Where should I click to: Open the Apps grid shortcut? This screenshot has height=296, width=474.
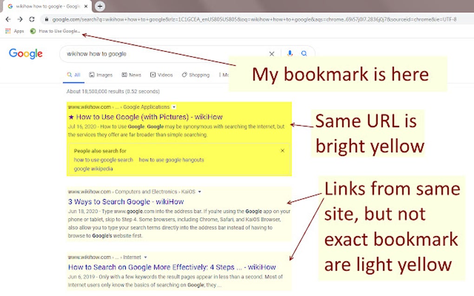click(x=14, y=31)
